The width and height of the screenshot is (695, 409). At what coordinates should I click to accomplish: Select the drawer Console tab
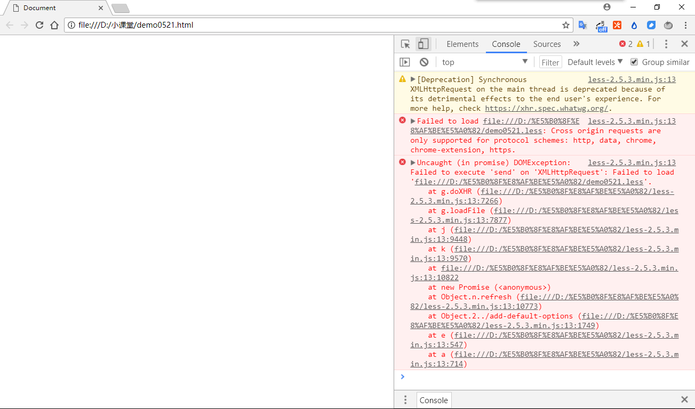coord(434,400)
